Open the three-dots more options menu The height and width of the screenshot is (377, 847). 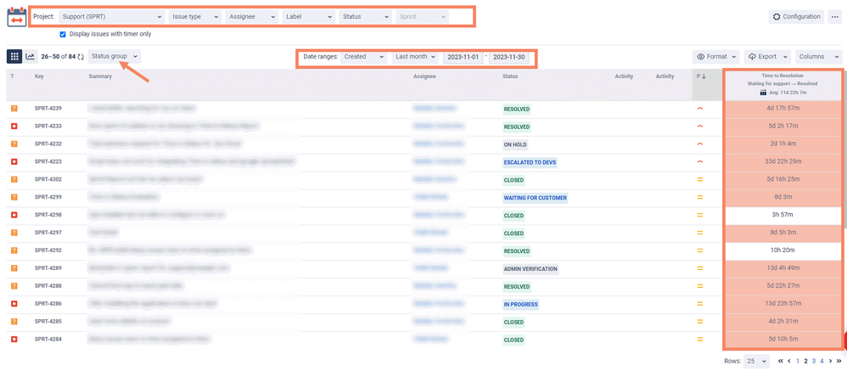coord(834,17)
